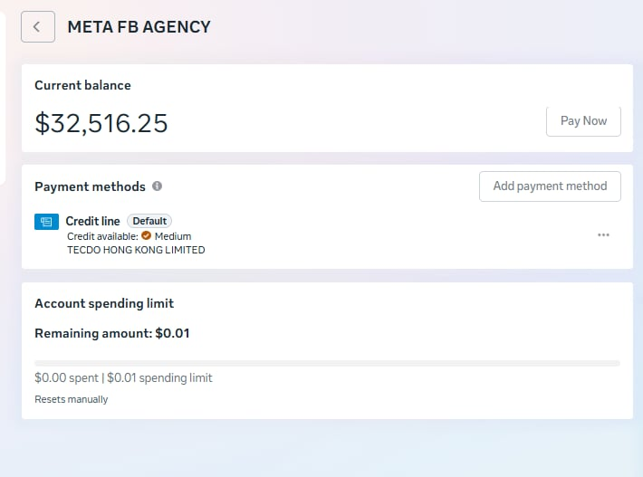Click the Payment methods section heading

click(90, 186)
